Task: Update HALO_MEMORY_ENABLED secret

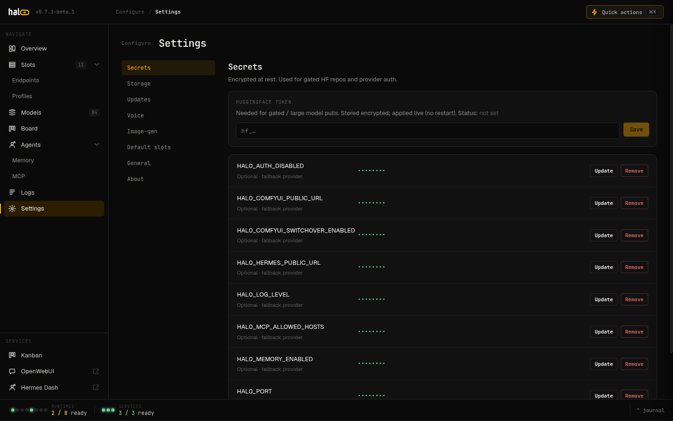Action: pos(604,364)
